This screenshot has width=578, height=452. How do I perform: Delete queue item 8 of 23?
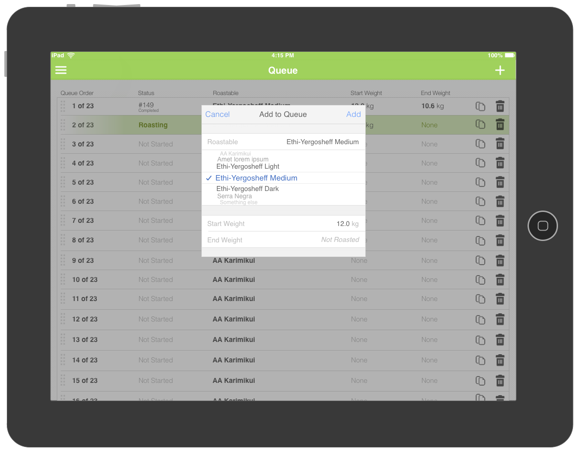coord(500,240)
